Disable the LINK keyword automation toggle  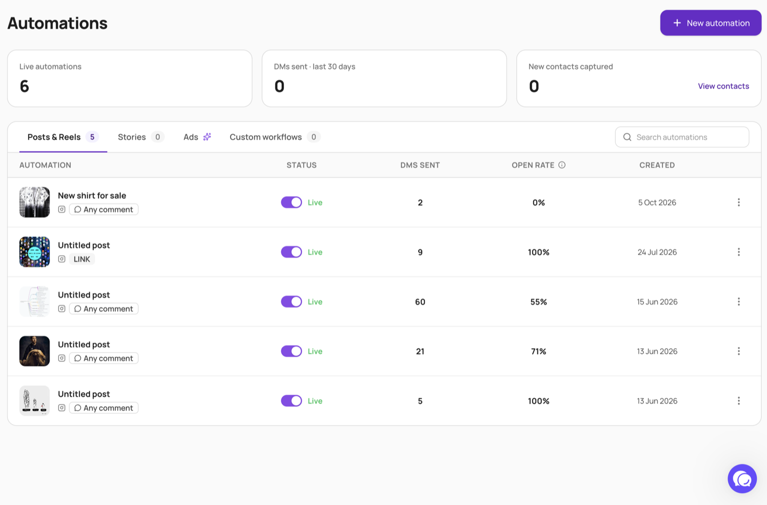291,252
